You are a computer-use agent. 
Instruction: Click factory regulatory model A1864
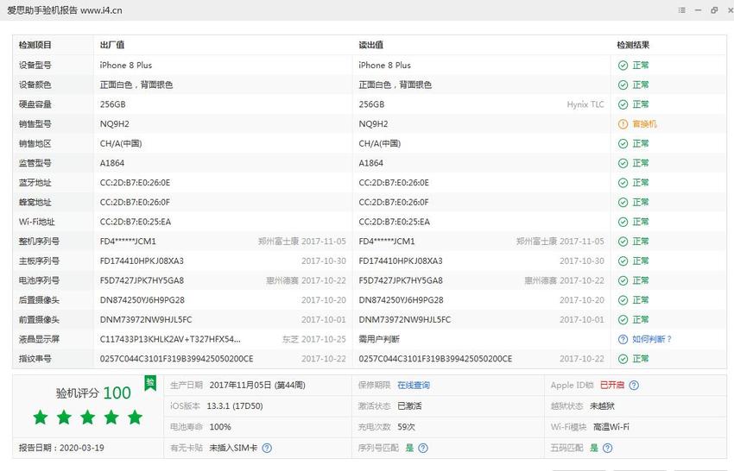coord(112,163)
